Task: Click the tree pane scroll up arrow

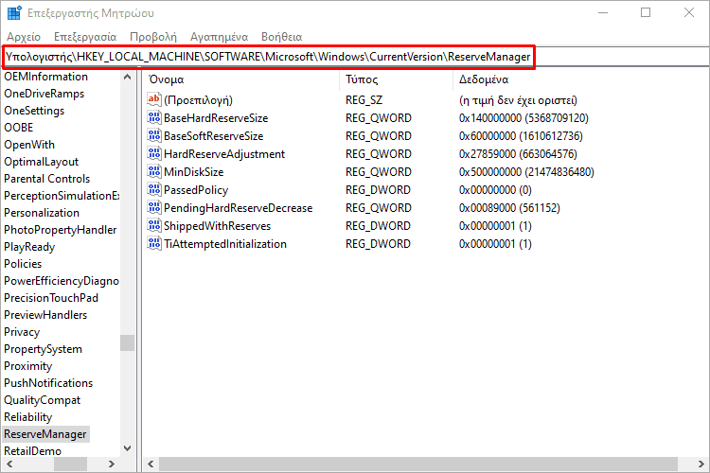Action: (127, 77)
